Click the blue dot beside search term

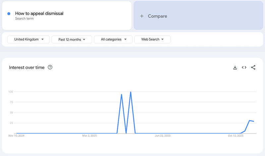pyautogui.click(x=9, y=14)
